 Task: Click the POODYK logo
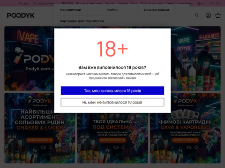point(21,15)
